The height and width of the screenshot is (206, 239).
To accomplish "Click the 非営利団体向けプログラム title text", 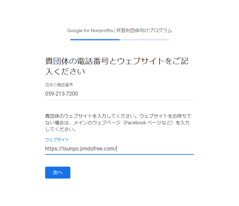I will [144, 30].
